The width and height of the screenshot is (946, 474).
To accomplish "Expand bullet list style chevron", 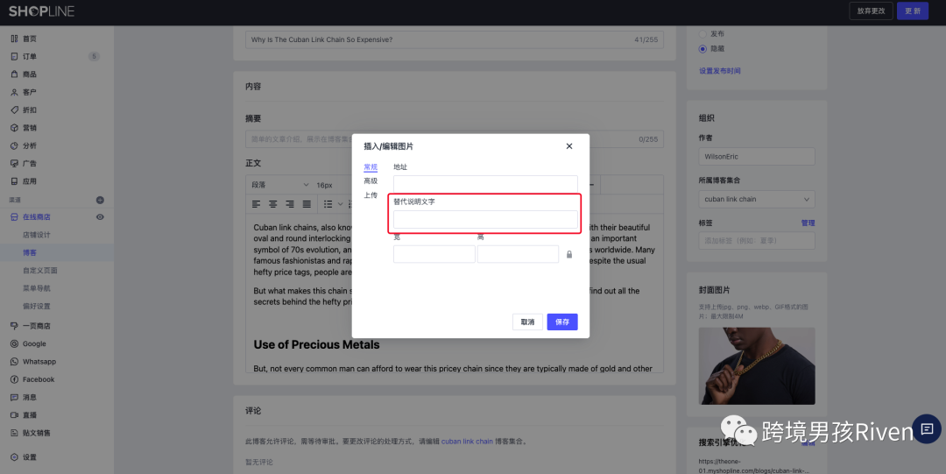I will [340, 204].
